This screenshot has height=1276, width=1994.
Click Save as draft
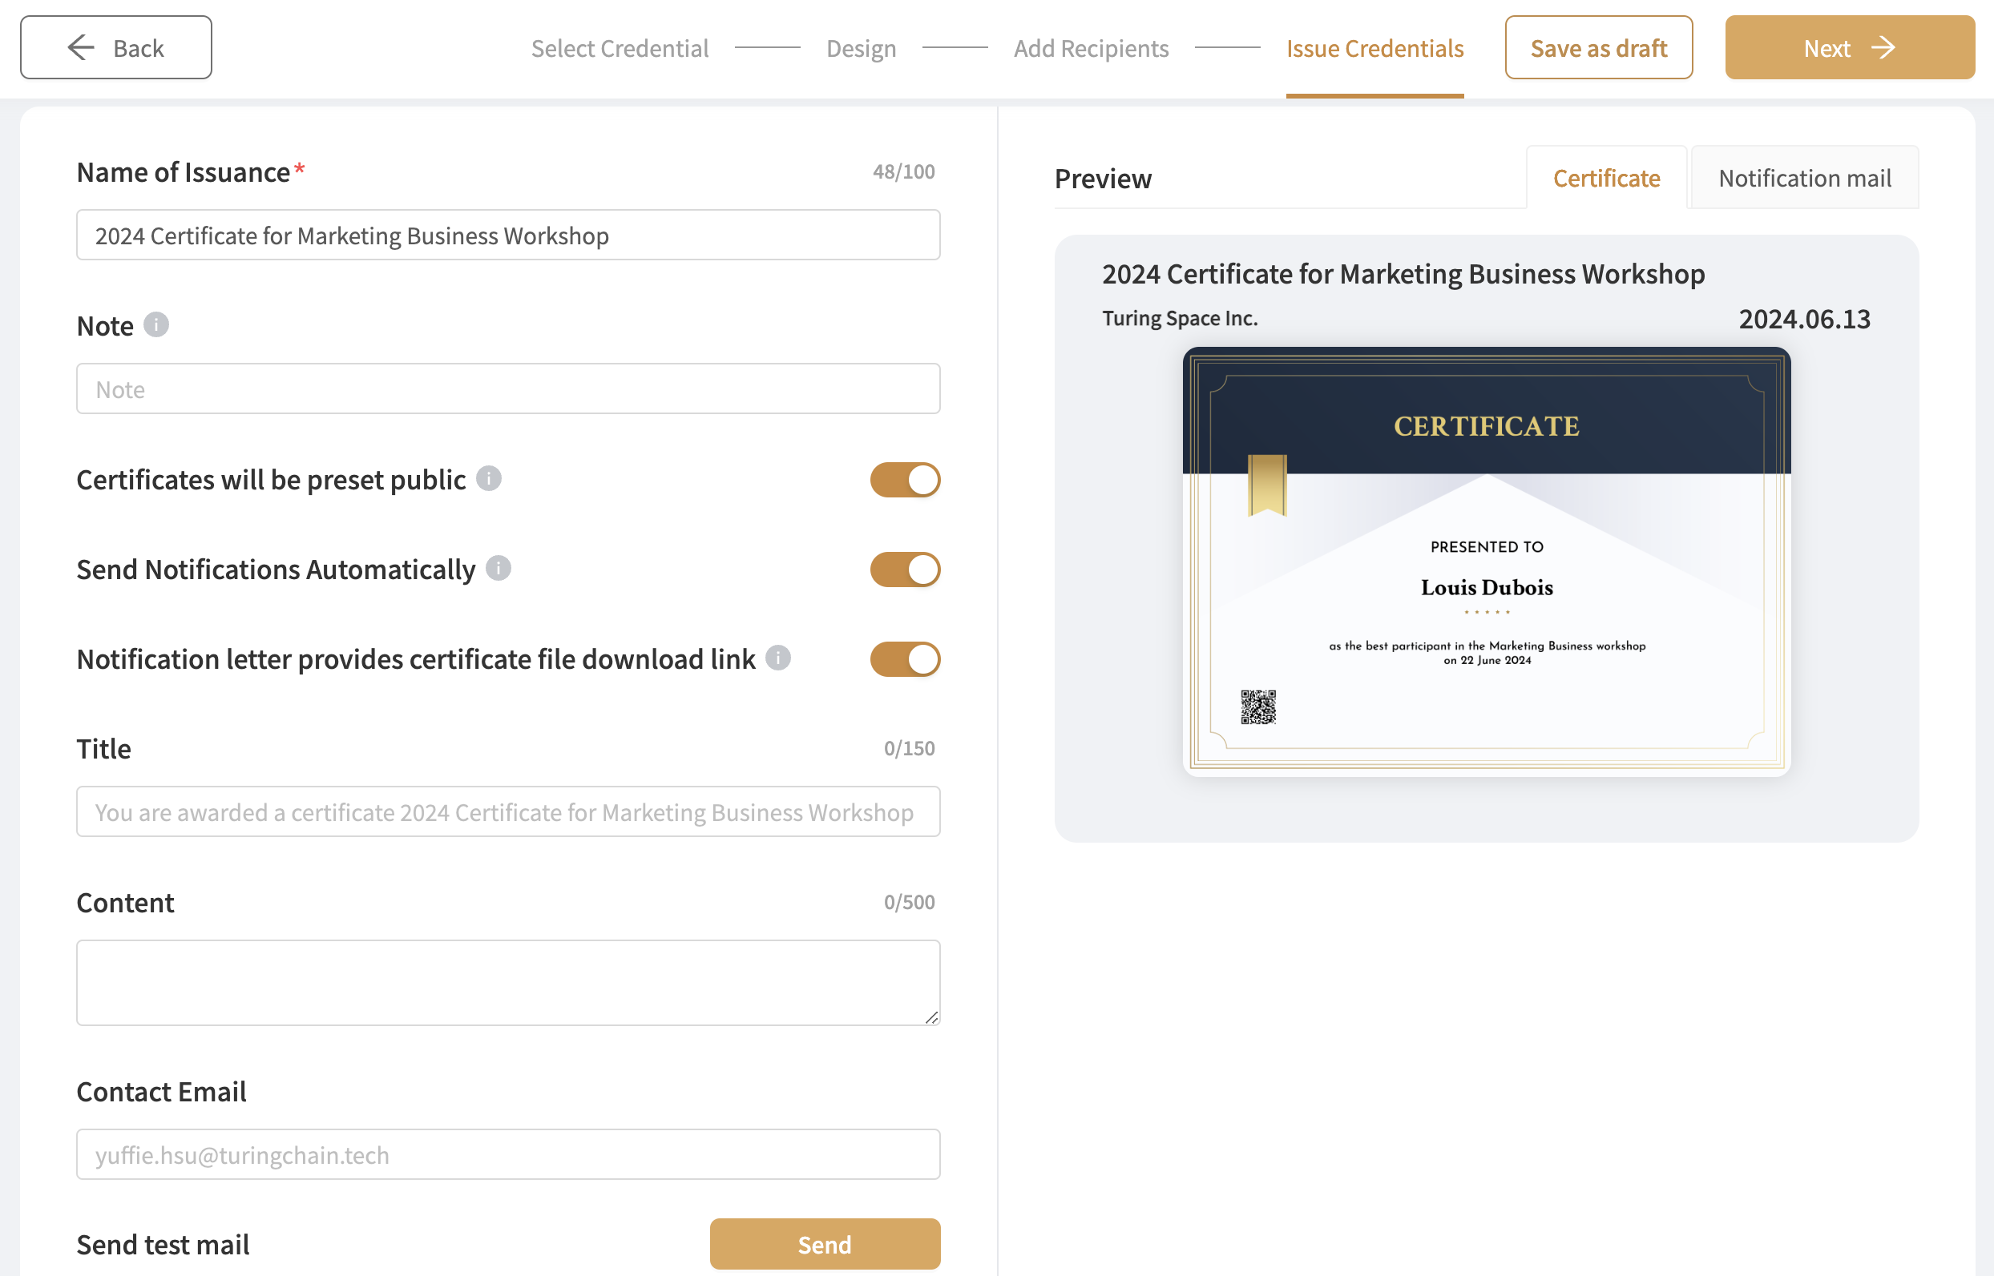click(x=1598, y=47)
